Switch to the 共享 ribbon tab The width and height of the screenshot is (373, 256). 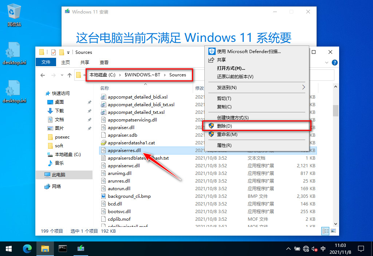point(85,62)
